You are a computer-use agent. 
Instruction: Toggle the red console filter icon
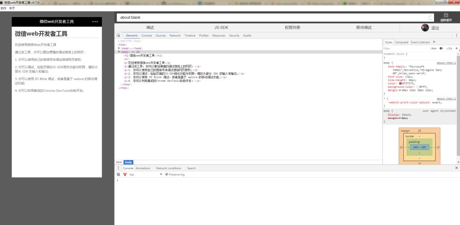[x=125, y=174]
